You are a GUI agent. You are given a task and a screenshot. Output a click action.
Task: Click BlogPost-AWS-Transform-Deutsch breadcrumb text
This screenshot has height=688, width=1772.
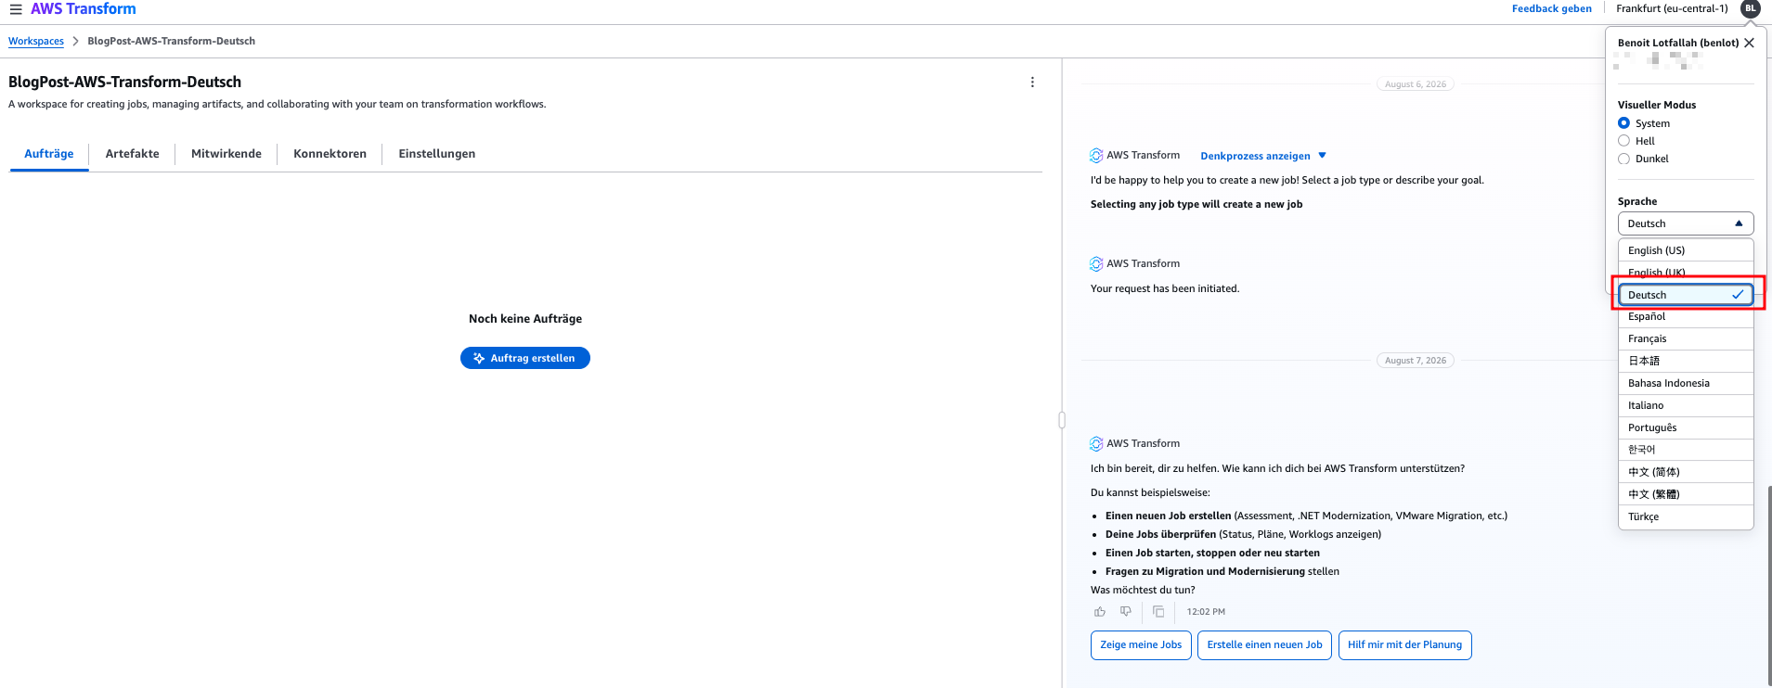pos(171,41)
